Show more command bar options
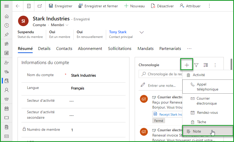Viewport: 234px width, 142px height. click(209, 6)
